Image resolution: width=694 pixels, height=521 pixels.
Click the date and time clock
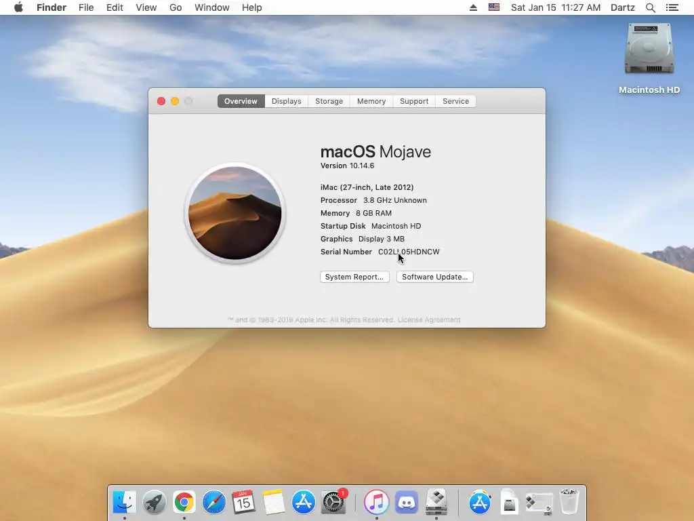(556, 7)
